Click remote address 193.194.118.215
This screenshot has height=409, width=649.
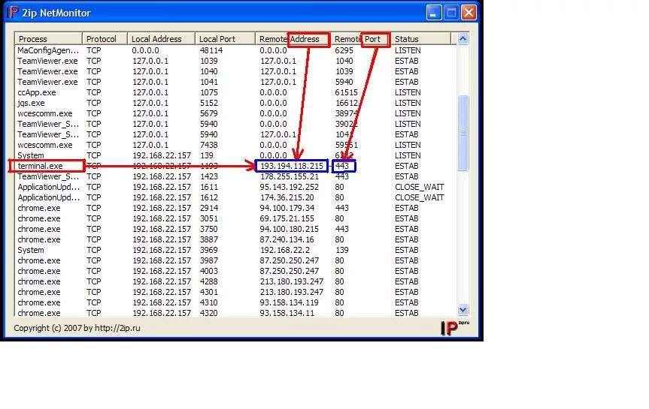(x=291, y=166)
